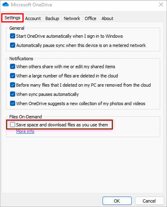The height and width of the screenshot is (207, 167).
Task: Click the Microsoft OneDrive title text
Action: [x=32, y=5]
